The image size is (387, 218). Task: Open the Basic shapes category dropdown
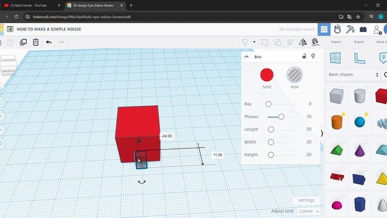[353, 74]
